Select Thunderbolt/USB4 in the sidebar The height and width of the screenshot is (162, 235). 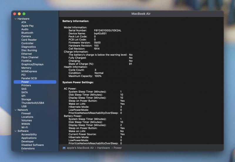[33, 103]
